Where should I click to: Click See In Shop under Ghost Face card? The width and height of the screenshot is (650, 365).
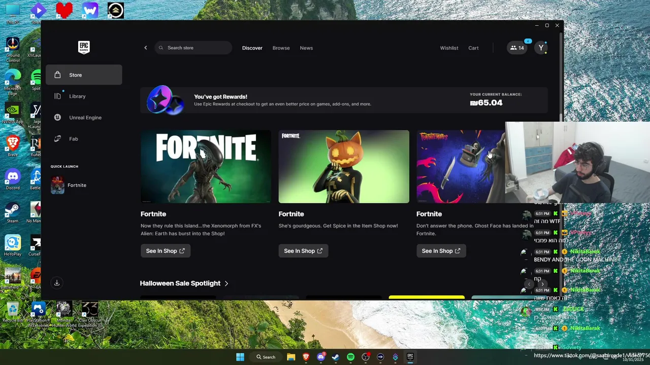[441, 251]
